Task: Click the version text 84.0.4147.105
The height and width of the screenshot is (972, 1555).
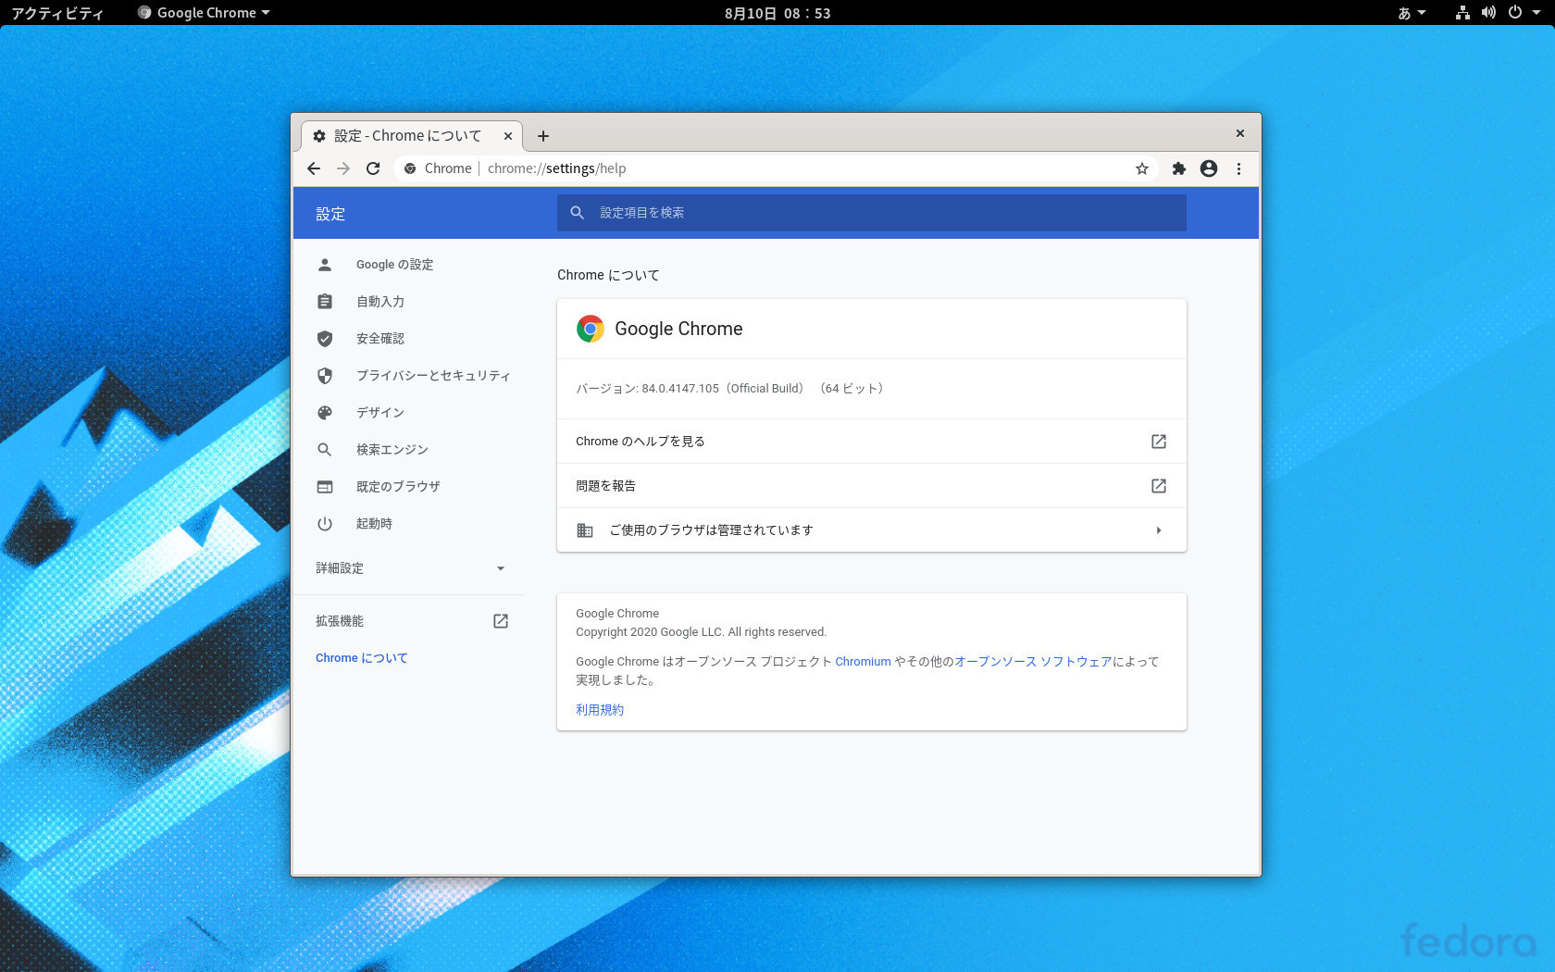Action: (x=680, y=389)
